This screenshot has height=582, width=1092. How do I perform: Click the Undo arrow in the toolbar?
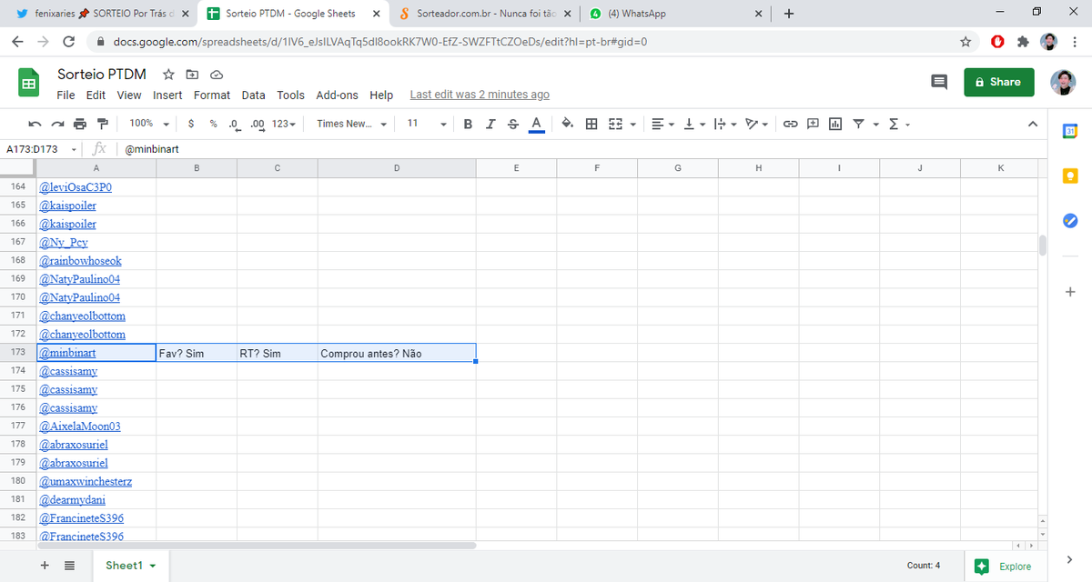point(35,124)
